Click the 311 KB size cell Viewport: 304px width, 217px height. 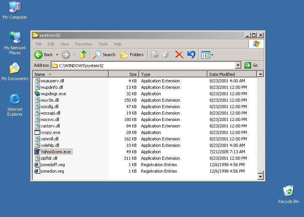[130, 158]
